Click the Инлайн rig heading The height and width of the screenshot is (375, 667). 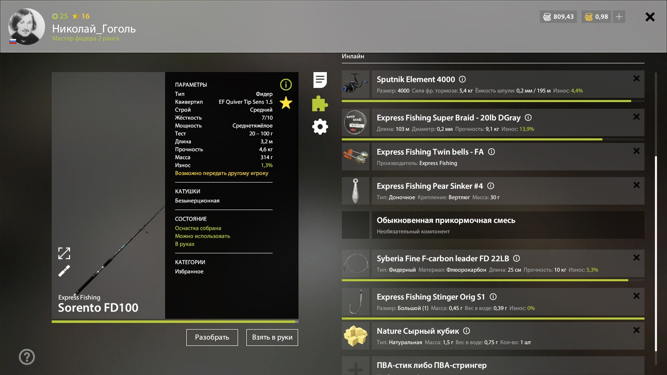[353, 56]
